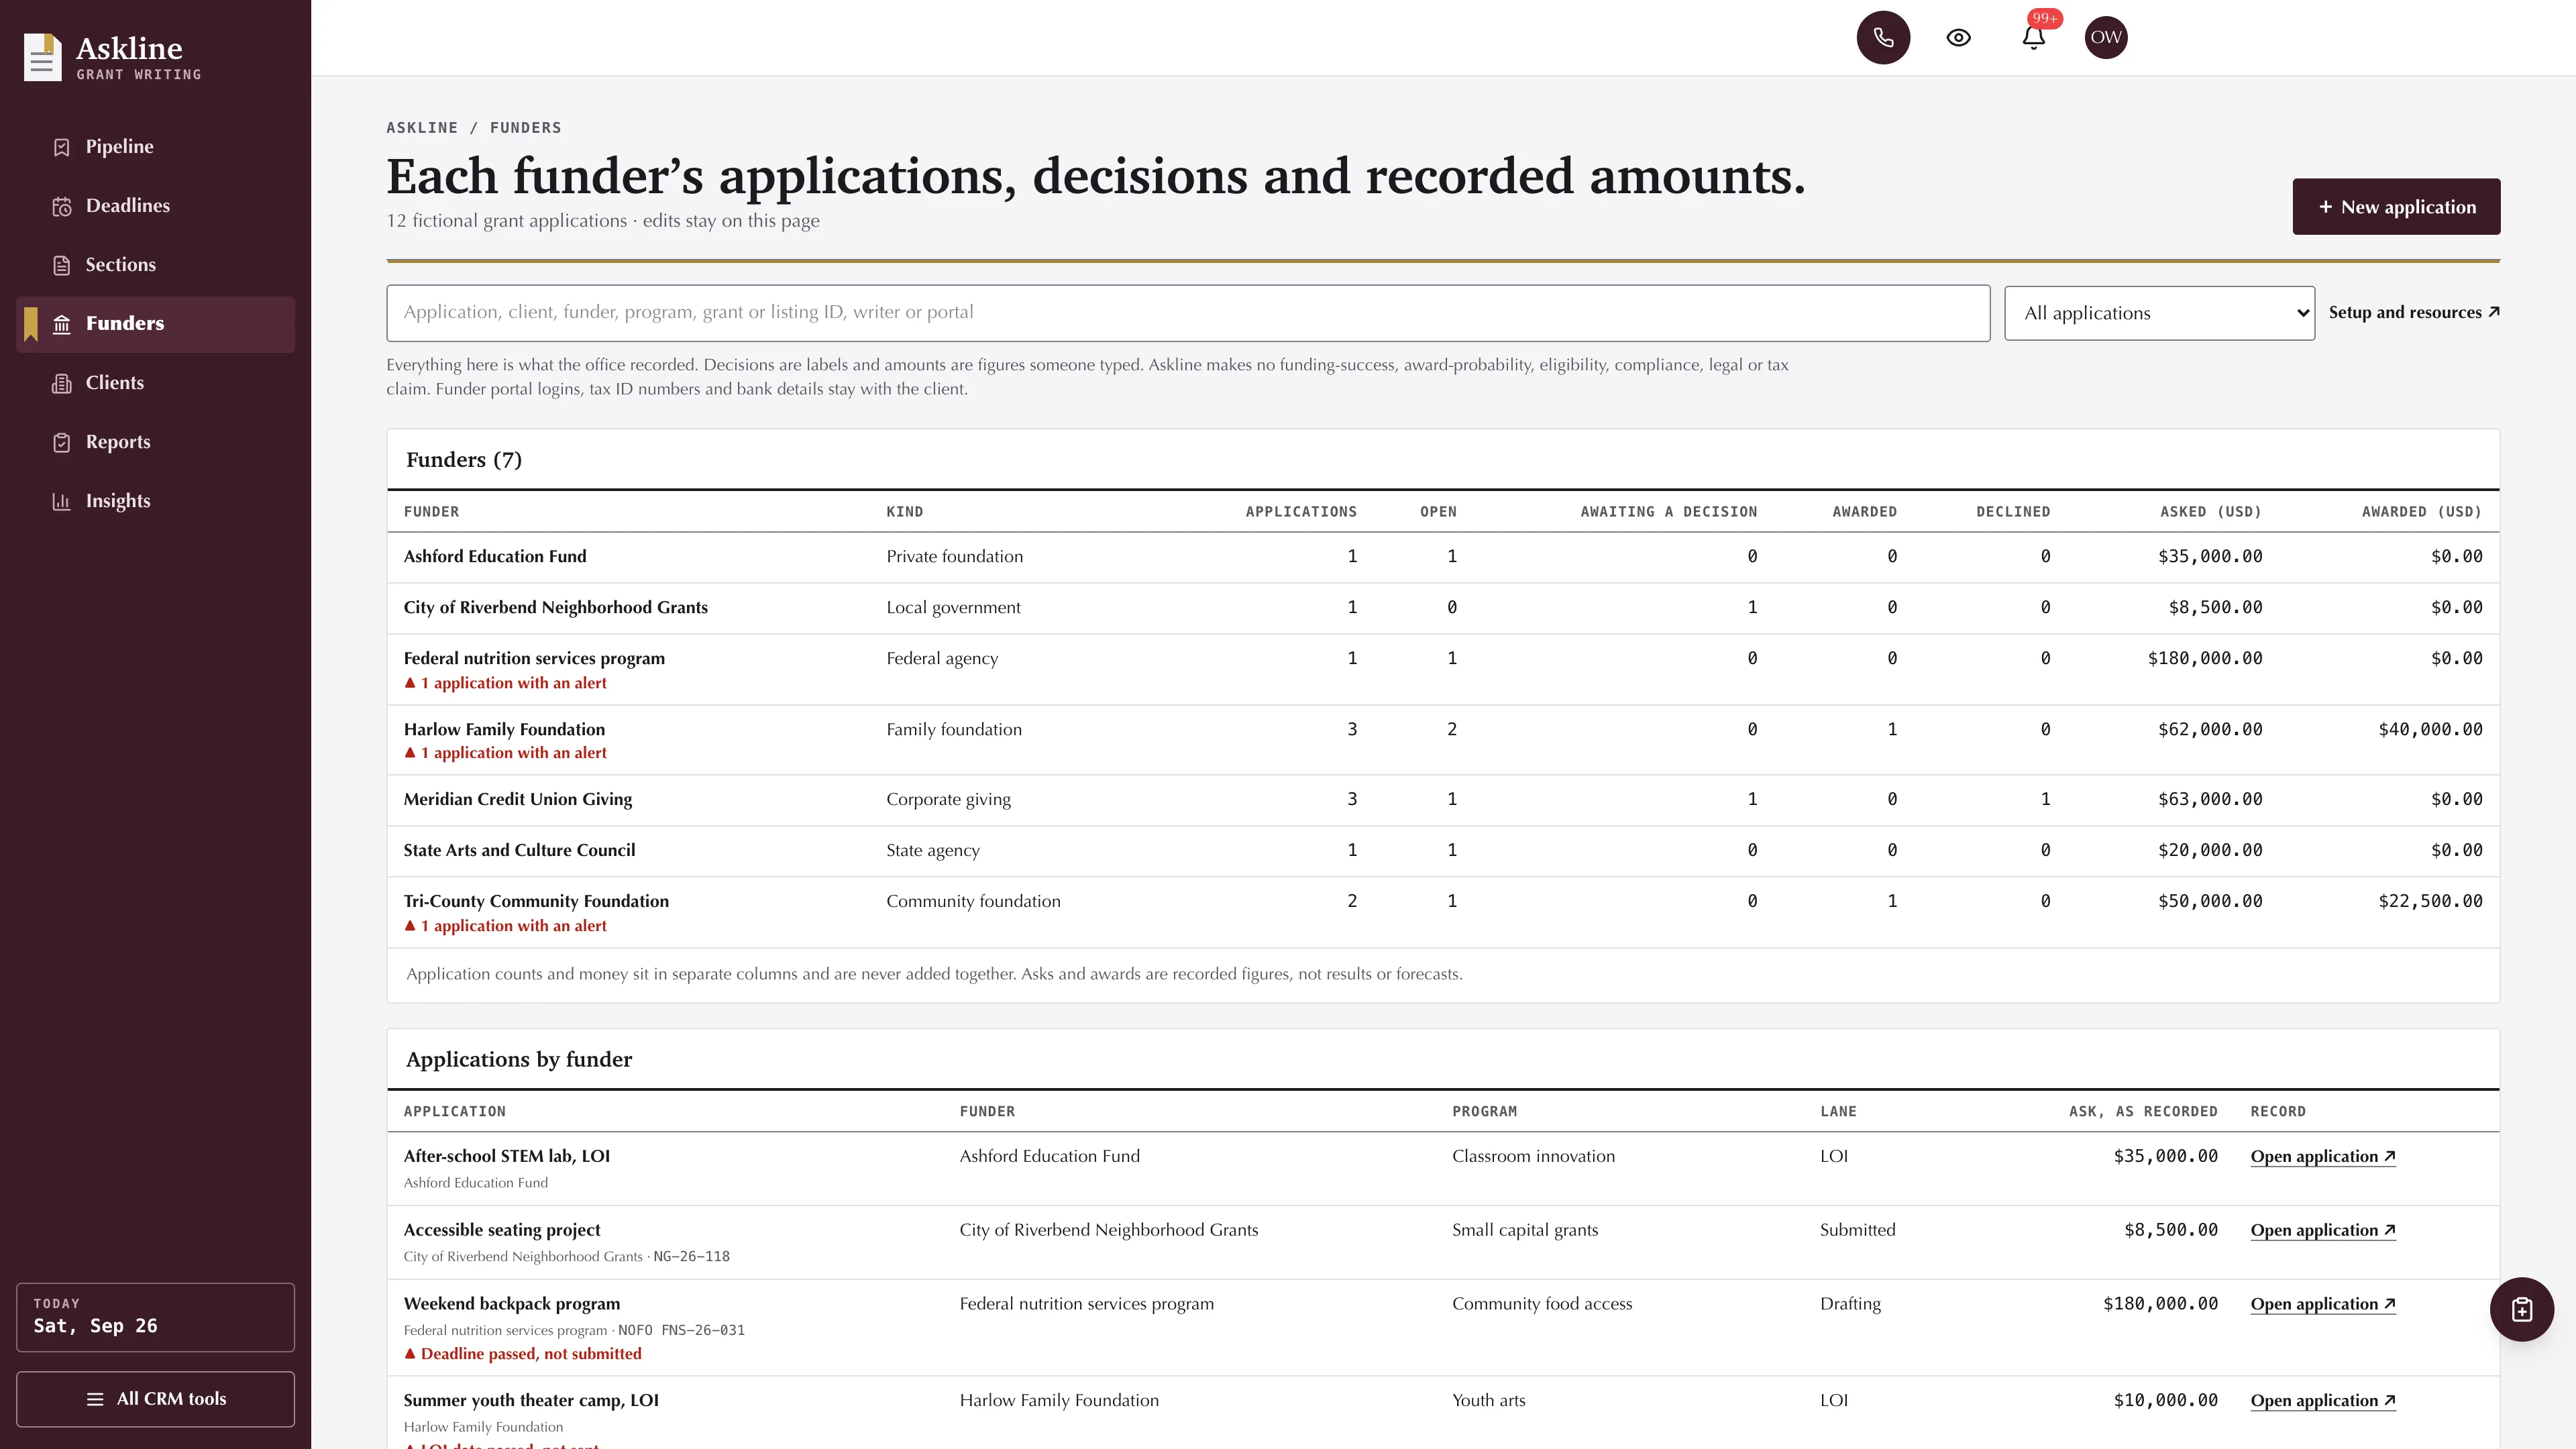Click the Funders breadcrumb text
This screenshot has height=1449, width=2576.
(525, 128)
